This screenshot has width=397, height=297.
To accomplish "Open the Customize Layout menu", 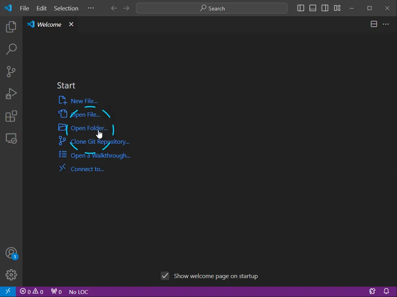I will 337,8.
